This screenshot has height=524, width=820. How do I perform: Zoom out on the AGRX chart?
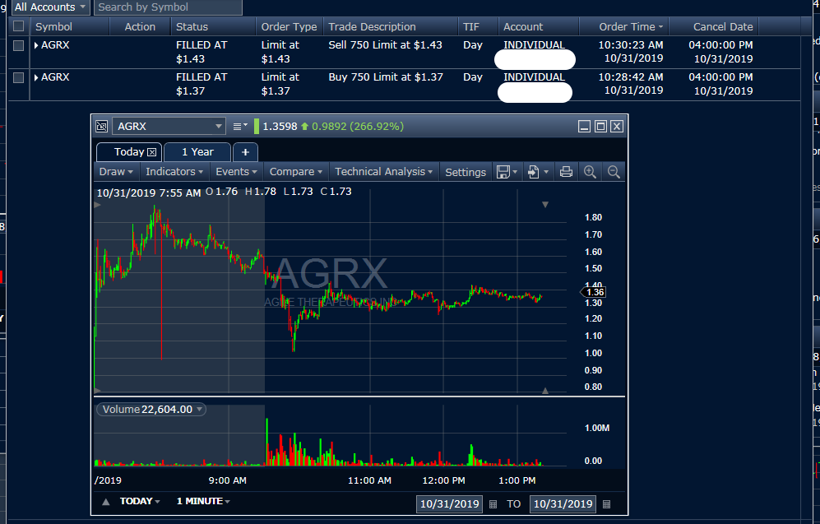(x=614, y=172)
